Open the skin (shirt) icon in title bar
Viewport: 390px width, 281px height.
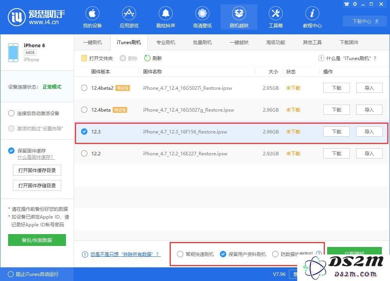pyautogui.click(x=346, y=4)
